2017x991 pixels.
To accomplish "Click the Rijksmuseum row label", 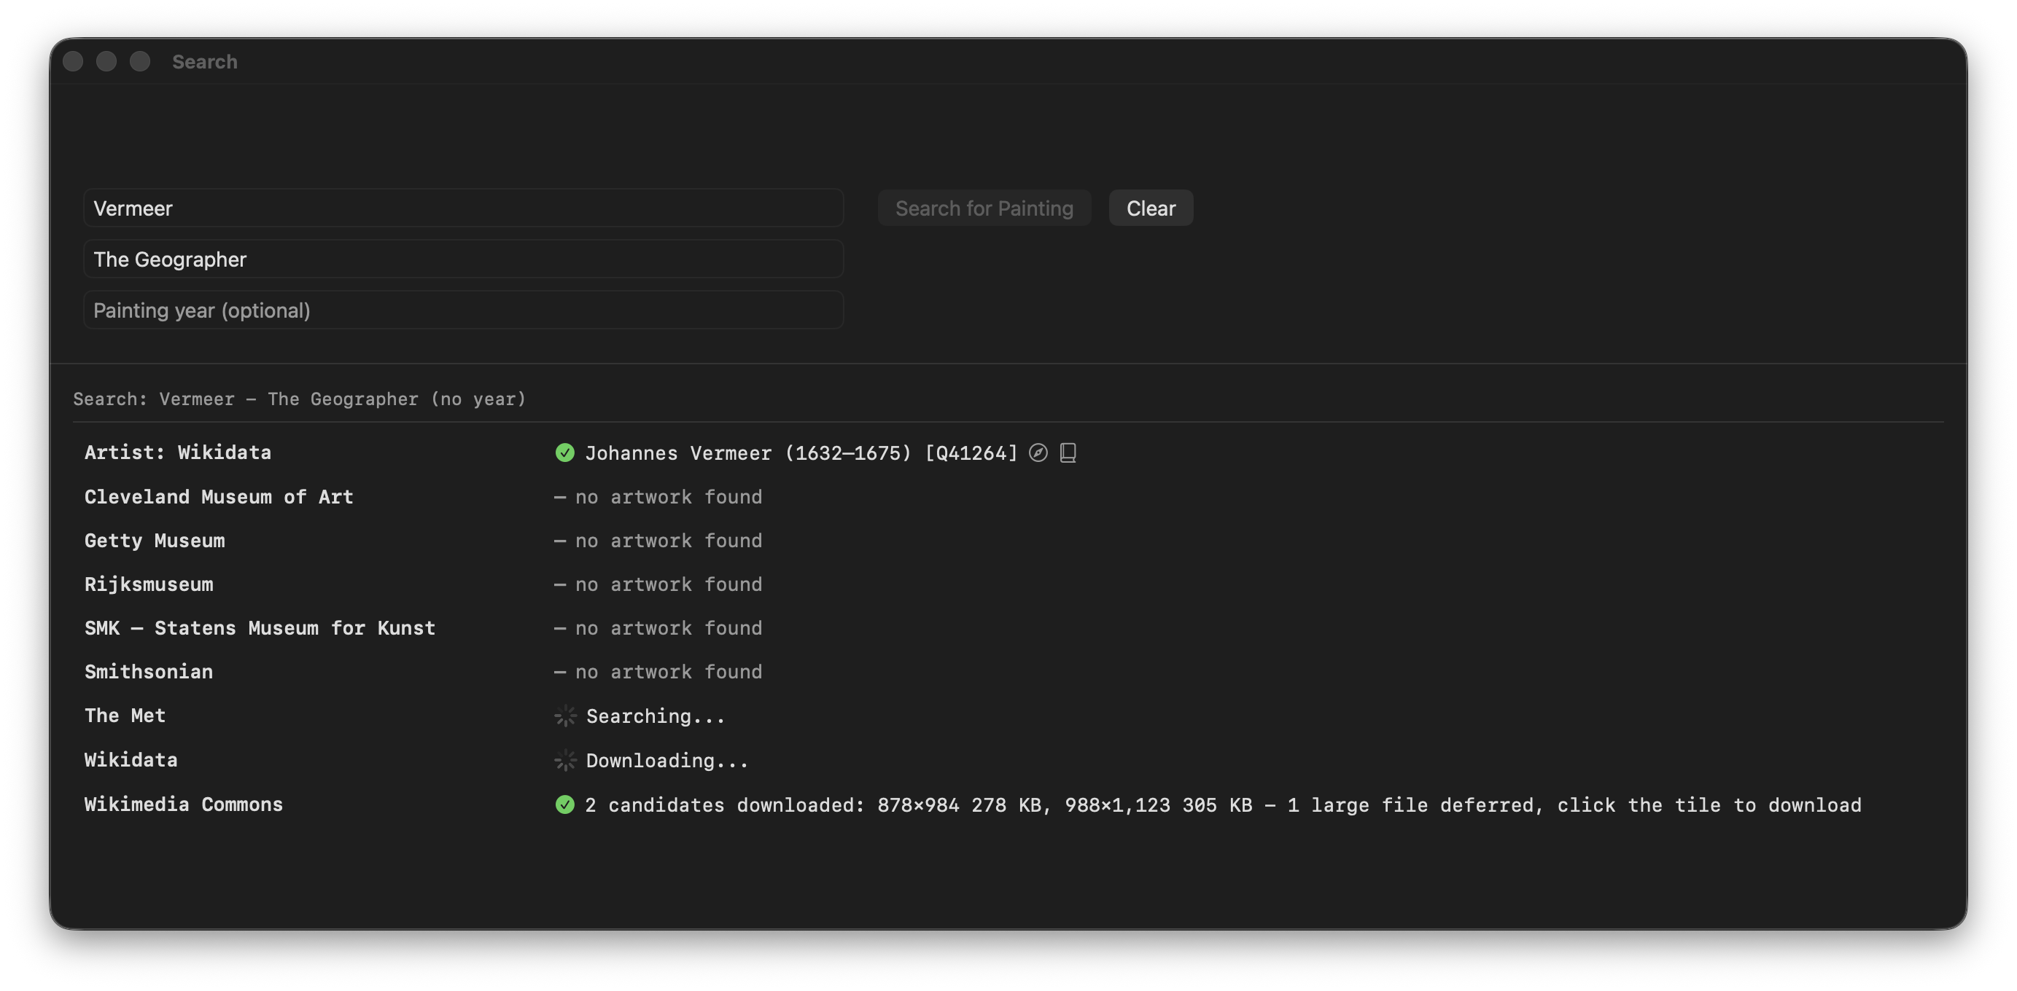I will point(149,584).
